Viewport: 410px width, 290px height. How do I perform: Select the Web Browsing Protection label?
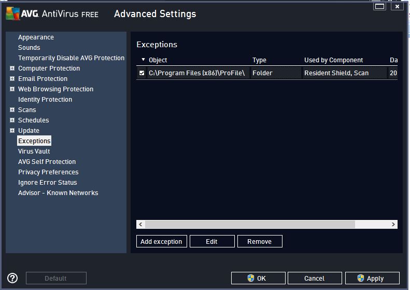(55, 89)
